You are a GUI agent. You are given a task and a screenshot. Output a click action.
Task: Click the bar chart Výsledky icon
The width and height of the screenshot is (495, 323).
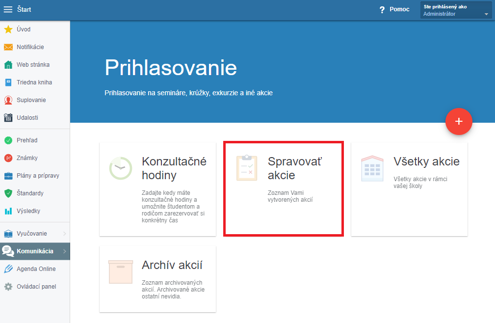pos(8,211)
